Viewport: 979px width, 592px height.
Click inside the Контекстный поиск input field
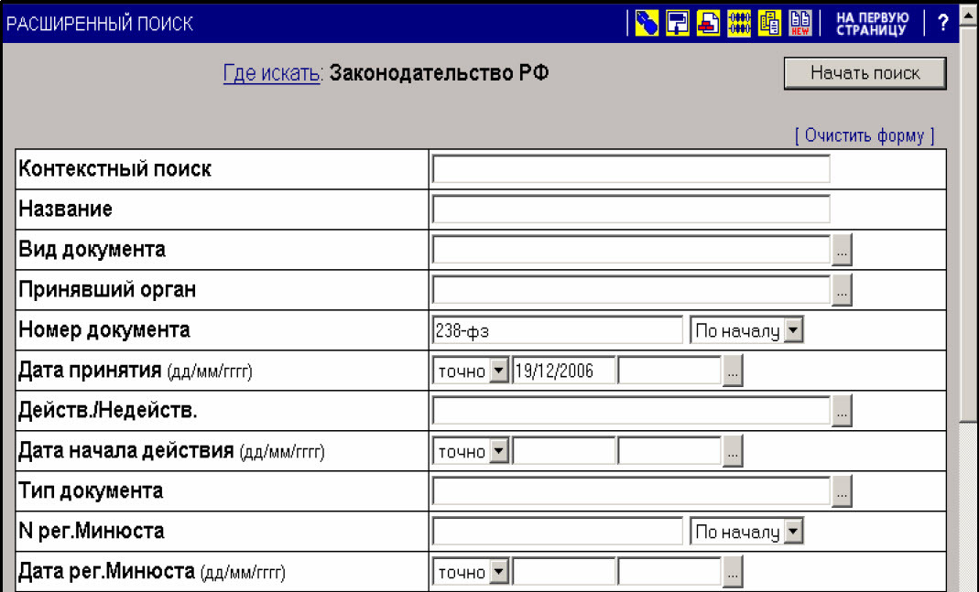click(630, 168)
